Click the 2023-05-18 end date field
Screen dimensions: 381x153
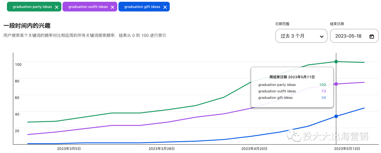pyautogui.click(x=348, y=36)
